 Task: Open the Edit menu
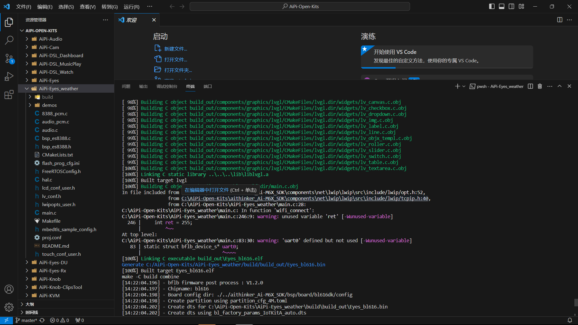[45, 7]
